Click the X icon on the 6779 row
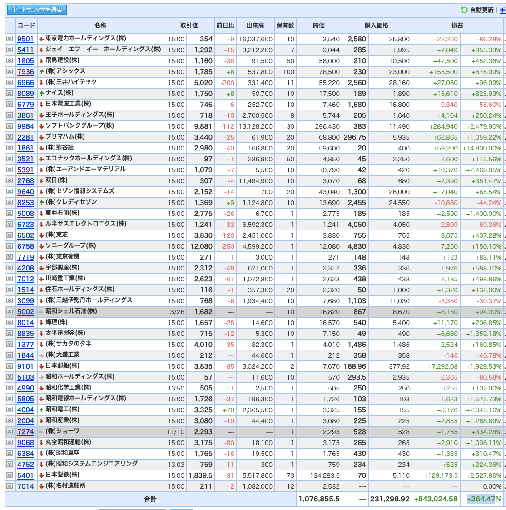This screenshot has width=506, height=510. tap(10, 104)
